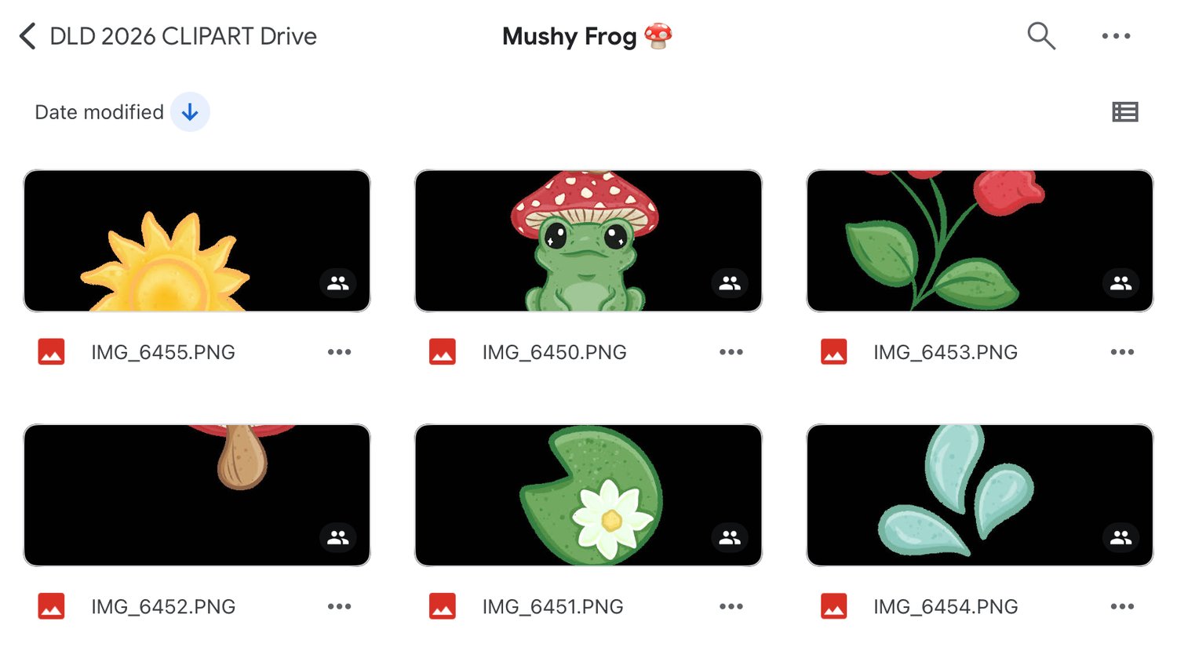Open more options for IMG_6455.PNG
1177x658 pixels.
pos(339,352)
